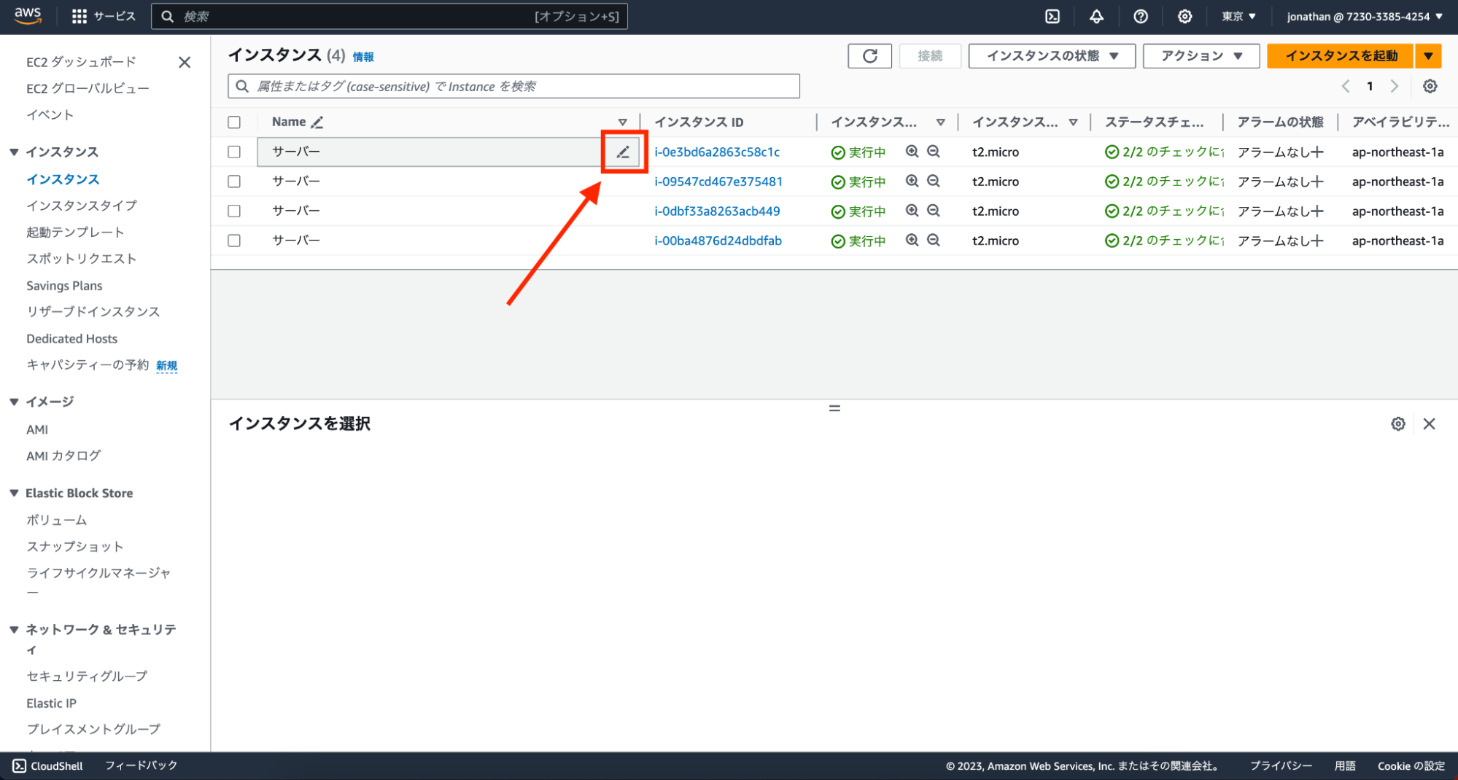Viewport: 1458px width, 780px height.
Task: Edit Name of instance i-0e3bd6a2863c58c1c
Action: point(623,152)
